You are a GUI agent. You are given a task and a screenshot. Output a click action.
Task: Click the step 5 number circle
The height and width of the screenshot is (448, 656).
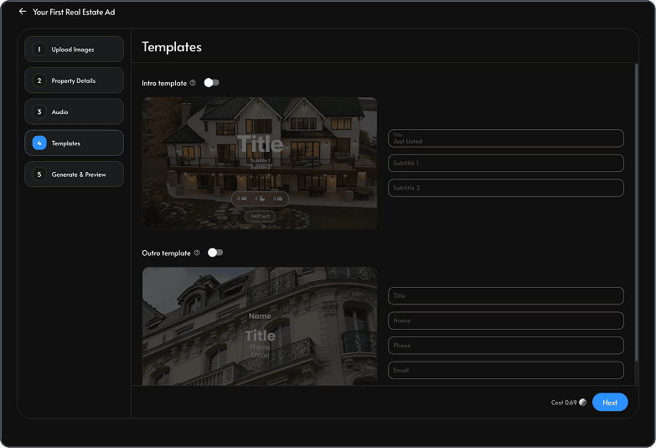(x=39, y=175)
